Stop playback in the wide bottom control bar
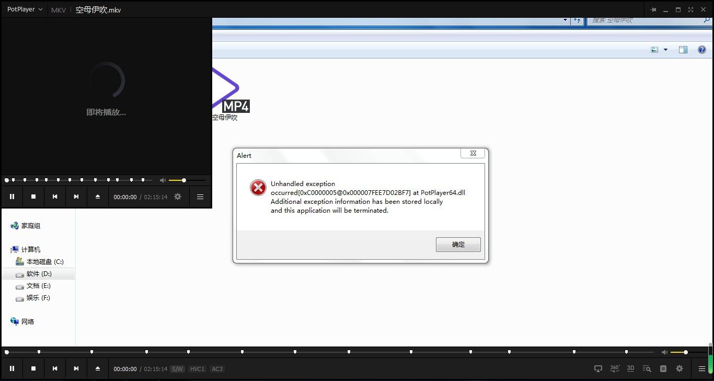Screen dimensions: 714x381 [33, 368]
